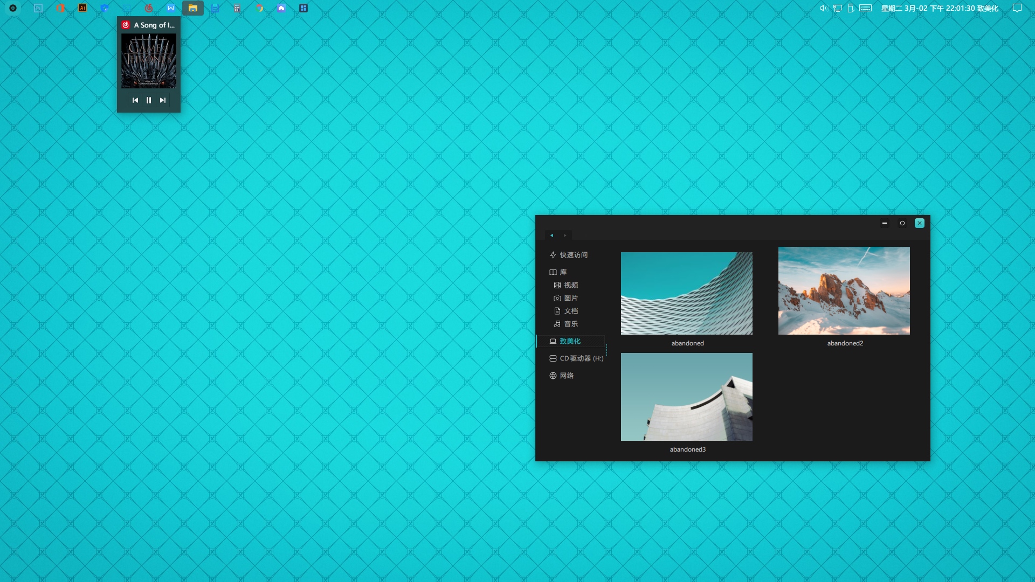This screenshot has width=1035, height=582.
Task: Open the notification center icon
Action: pos(1017,8)
